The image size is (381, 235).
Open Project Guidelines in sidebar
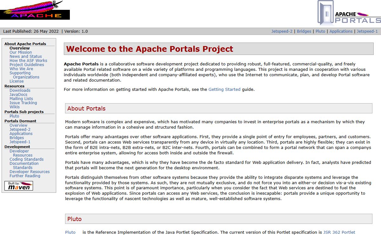[27, 65]
